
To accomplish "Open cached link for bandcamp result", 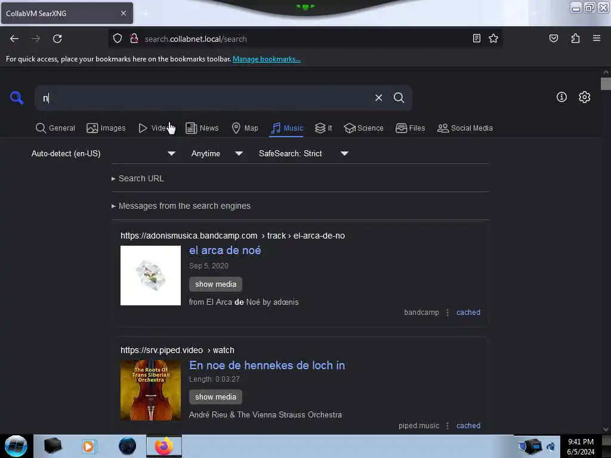I will tap(468, 312).
